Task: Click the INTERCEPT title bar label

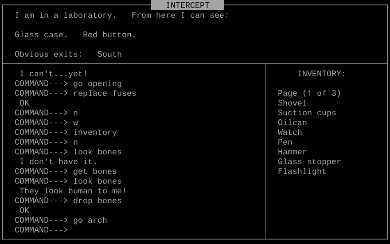Action: coord(187,5)
